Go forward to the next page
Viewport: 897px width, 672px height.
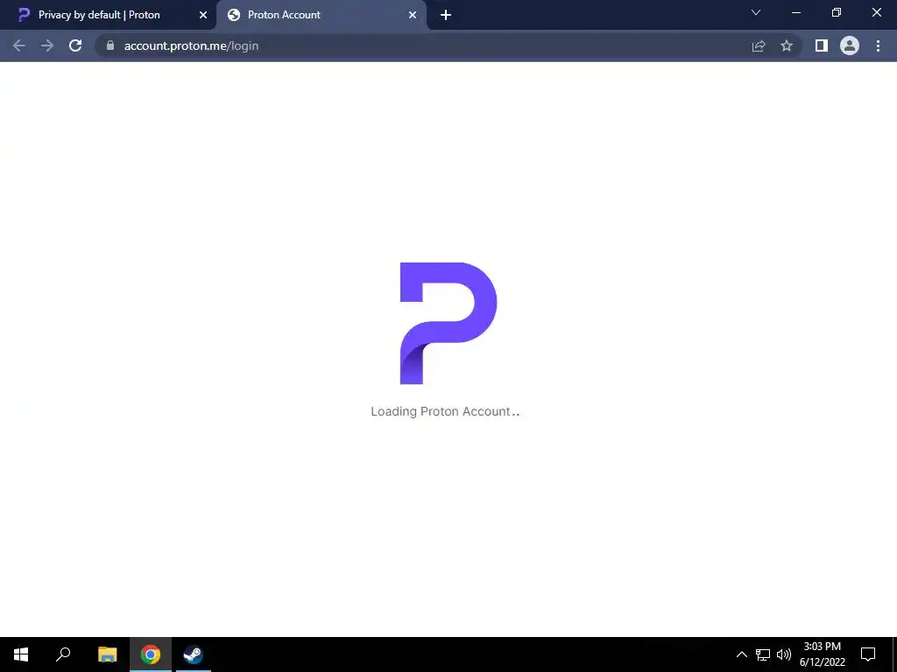click(47, 45)
